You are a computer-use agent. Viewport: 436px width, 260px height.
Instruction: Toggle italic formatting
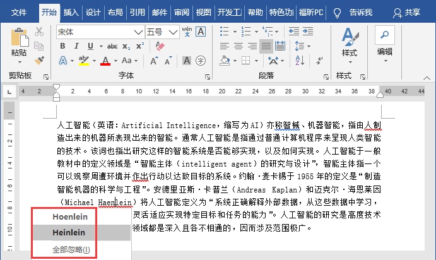click(76, 46)
